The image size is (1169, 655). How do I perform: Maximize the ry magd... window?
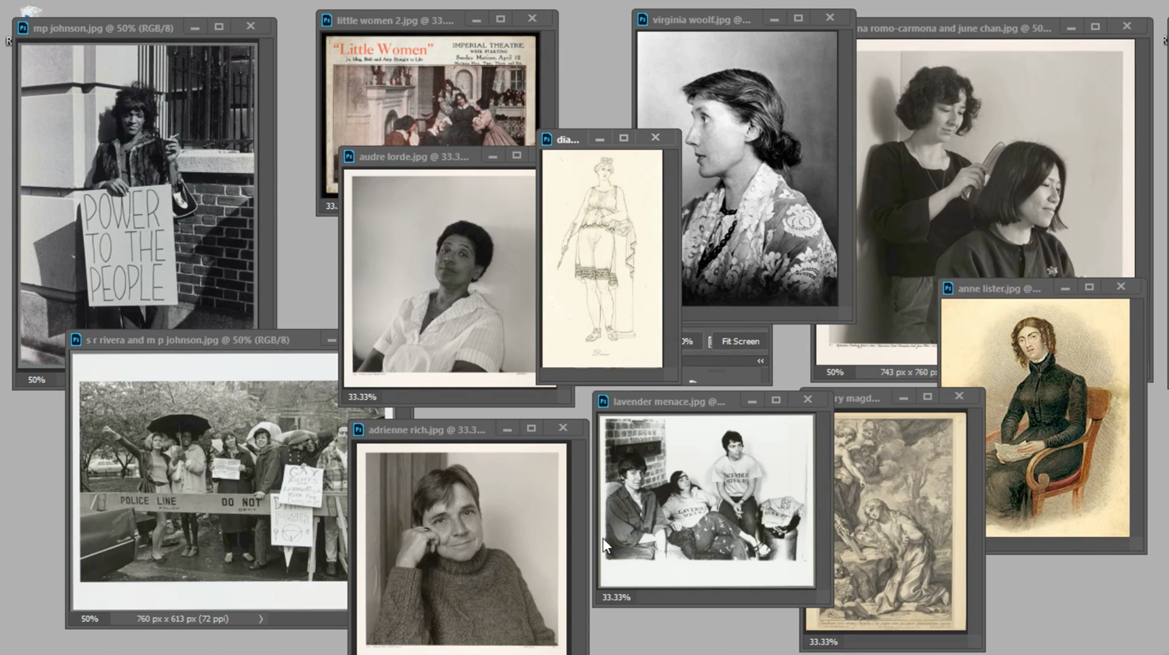(927, 397)
